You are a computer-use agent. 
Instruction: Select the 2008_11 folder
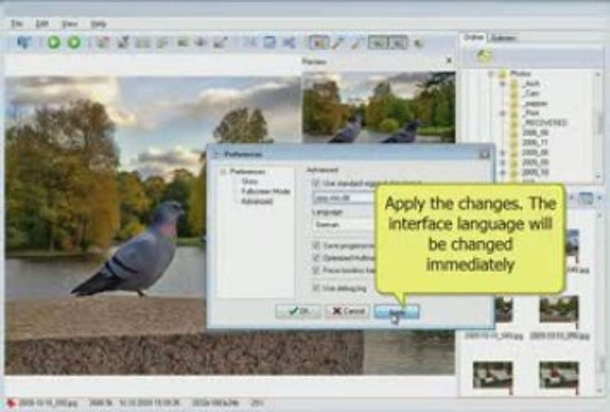(536, 142)
